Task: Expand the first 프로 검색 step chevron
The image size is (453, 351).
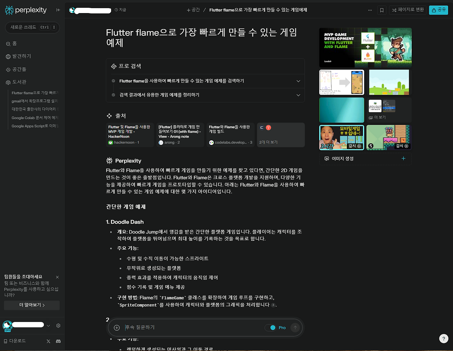Action: tap(298, 81)
